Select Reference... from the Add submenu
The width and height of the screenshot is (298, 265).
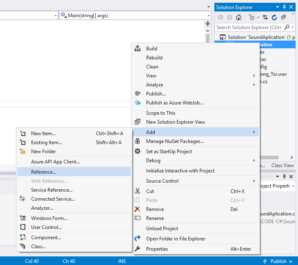click(x=43, y=172)
